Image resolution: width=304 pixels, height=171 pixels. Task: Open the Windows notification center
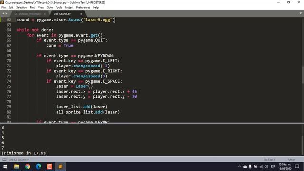(x=297, y=167)
